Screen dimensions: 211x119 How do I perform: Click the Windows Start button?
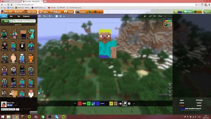[x=3, y=117]
